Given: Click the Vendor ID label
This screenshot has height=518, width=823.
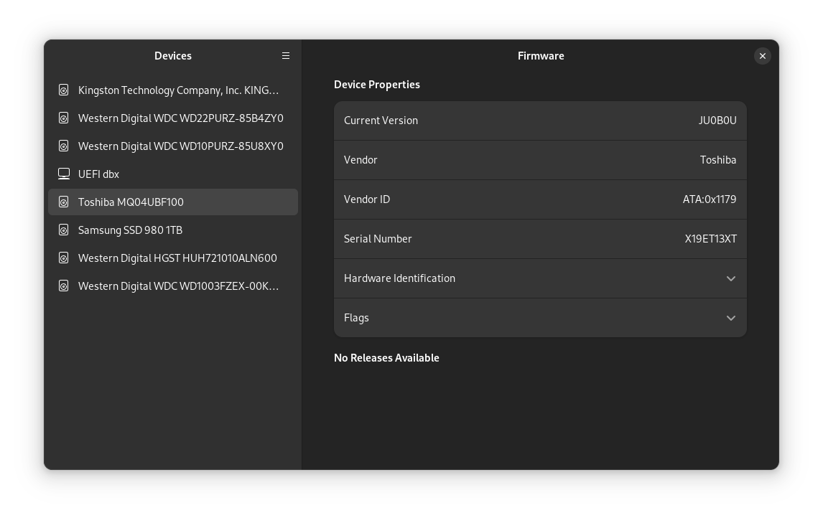Looking at the screenshot, I should [x=366, y=199].
